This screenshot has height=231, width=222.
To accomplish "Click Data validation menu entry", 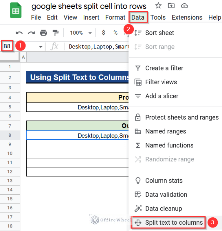I will tap(166, 195).
